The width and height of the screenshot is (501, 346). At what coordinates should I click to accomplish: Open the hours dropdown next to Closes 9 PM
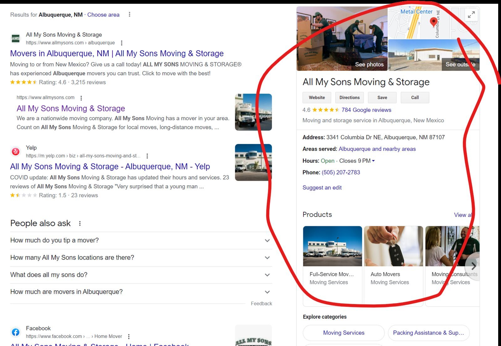click(373, 161)
